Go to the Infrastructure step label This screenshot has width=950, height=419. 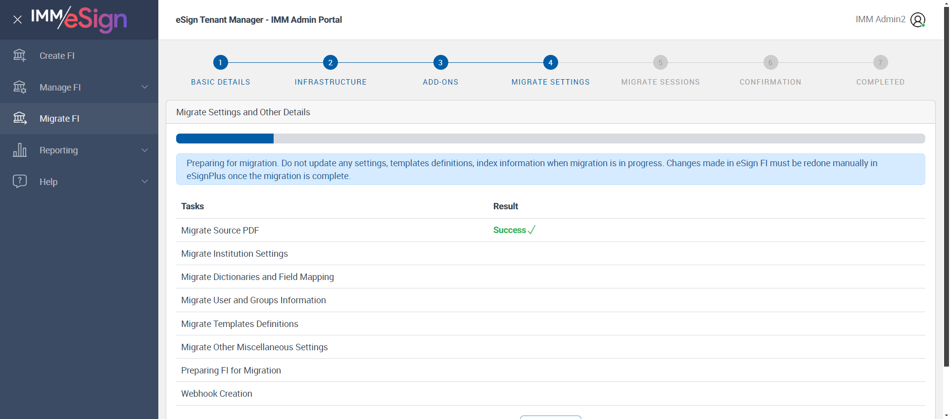[x=331, y=82]
